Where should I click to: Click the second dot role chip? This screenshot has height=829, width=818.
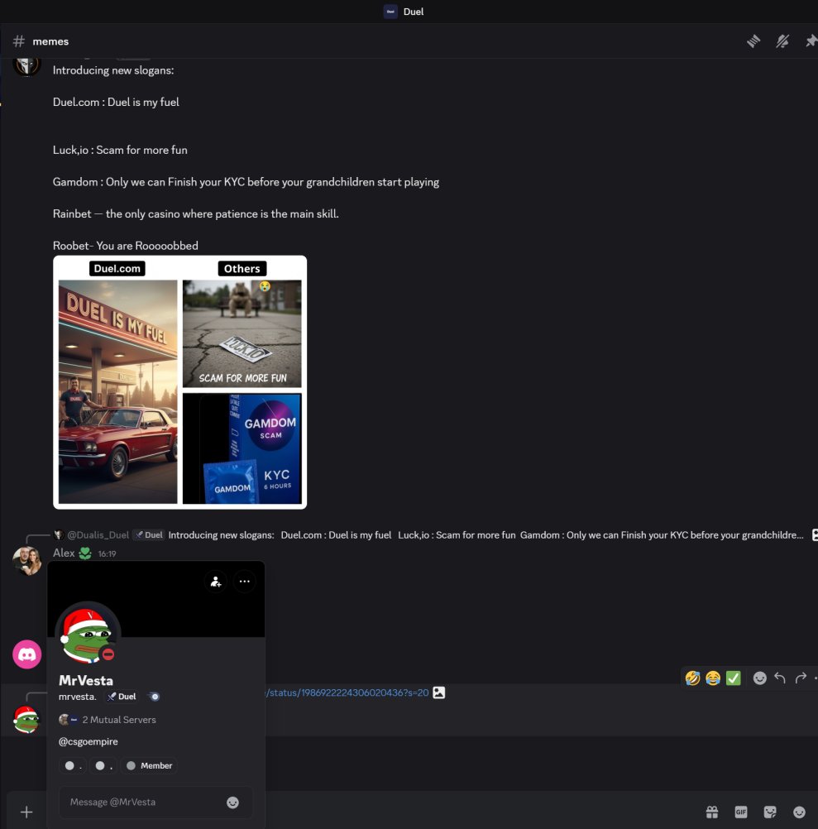103,765
